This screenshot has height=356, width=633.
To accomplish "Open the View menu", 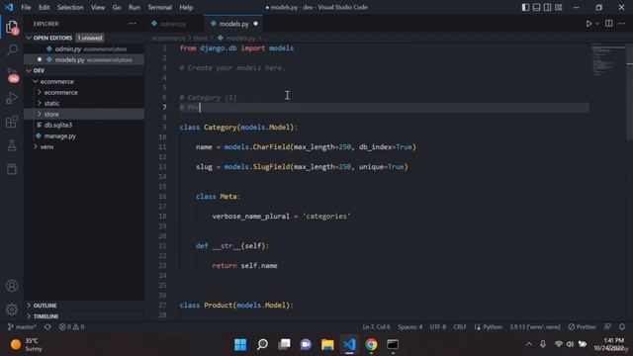I will click(x=98, y=7).
